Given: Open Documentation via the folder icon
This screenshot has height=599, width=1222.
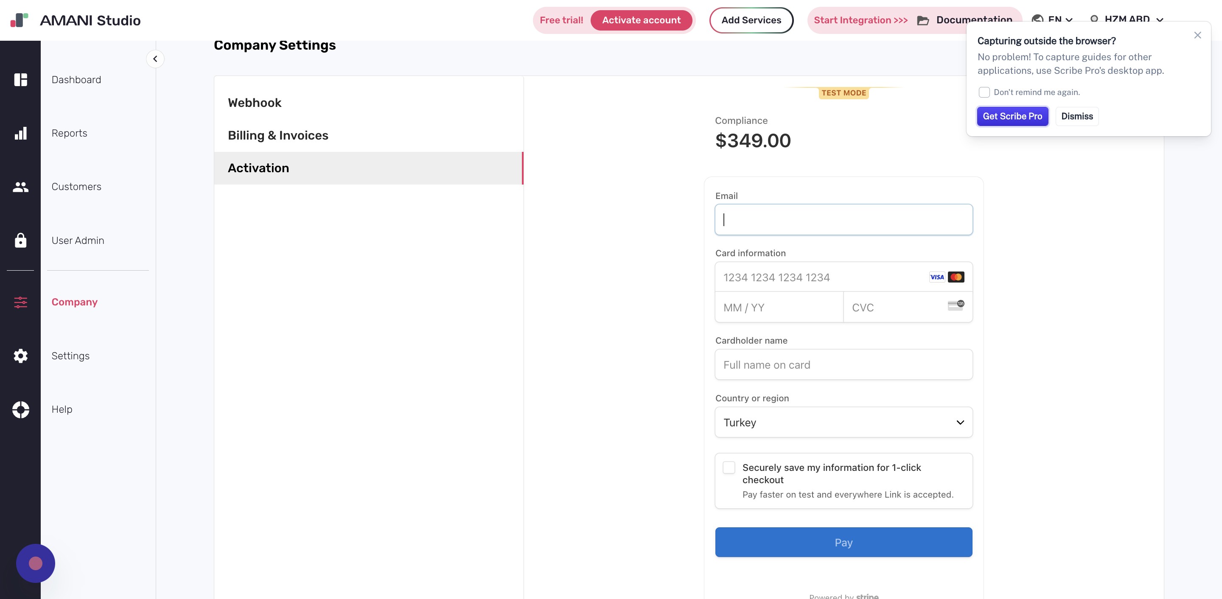Looking at the screenshot, I should point(922,20).
